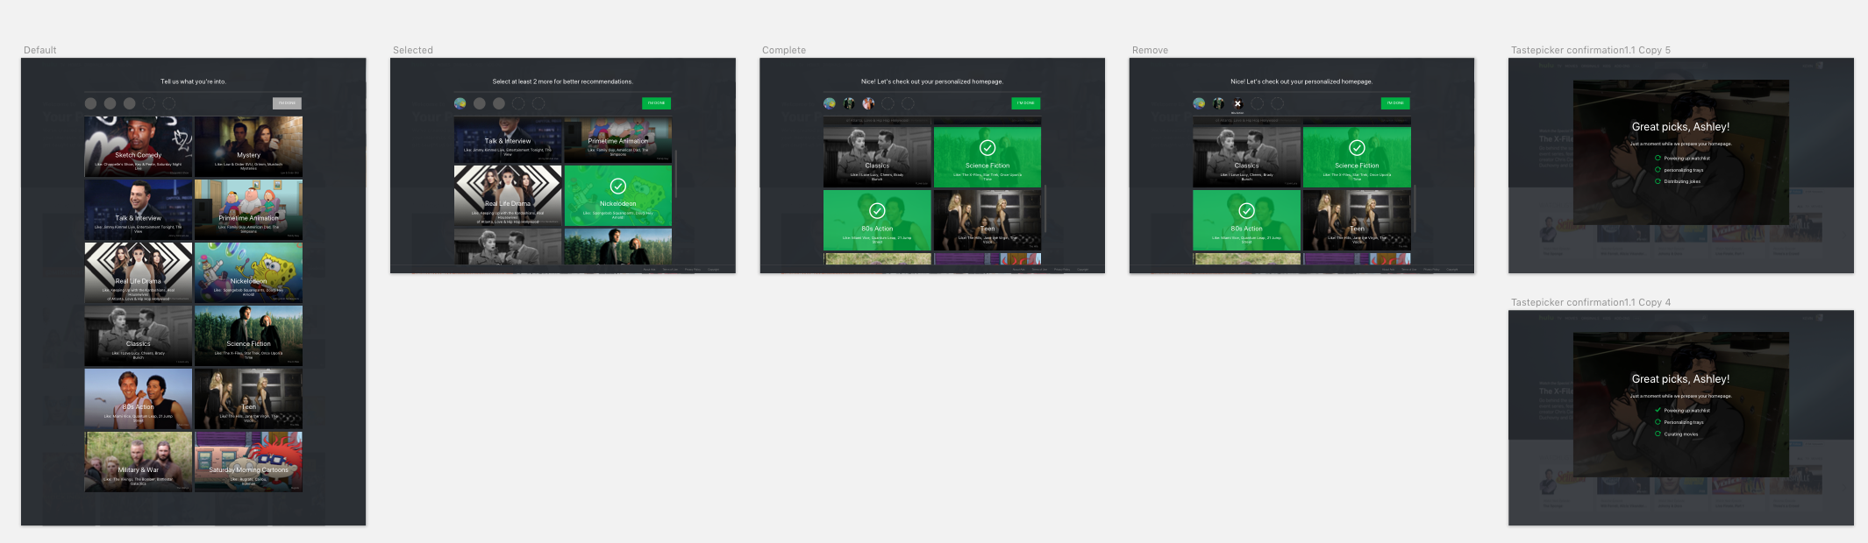The image size is (1868, 543).
Task: Select the Complete artboard title label
Action: point(784,50)
